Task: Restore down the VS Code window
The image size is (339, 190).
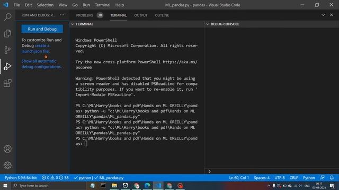Action: pos(317,5)
